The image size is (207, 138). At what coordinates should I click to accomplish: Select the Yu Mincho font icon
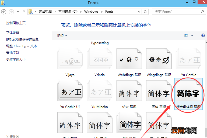100,91
